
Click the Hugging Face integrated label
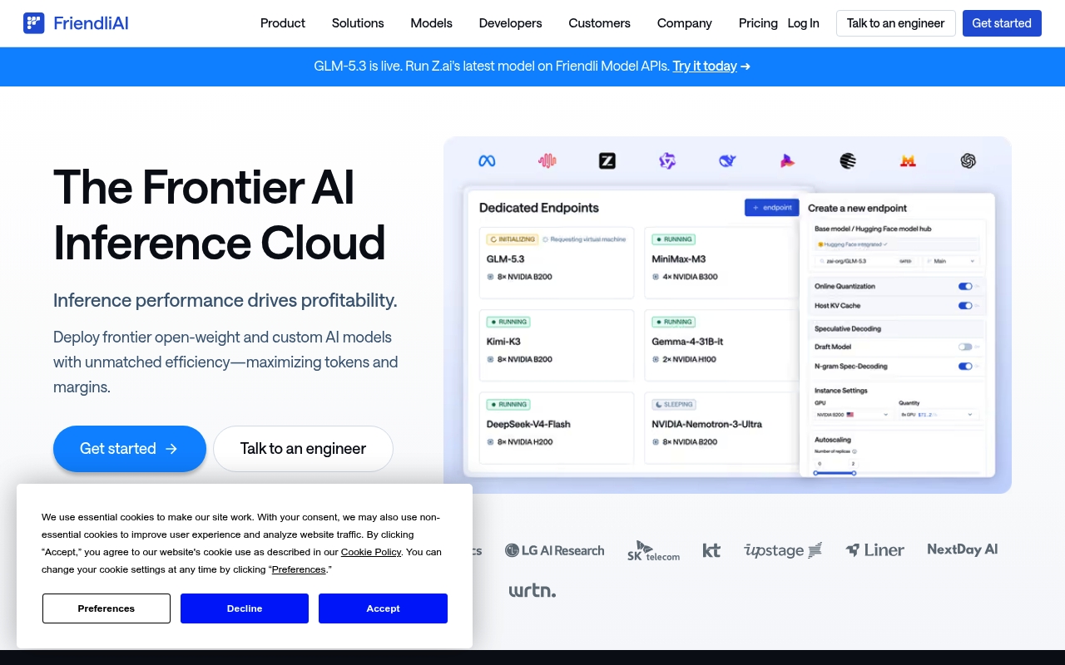coord(852,244)
